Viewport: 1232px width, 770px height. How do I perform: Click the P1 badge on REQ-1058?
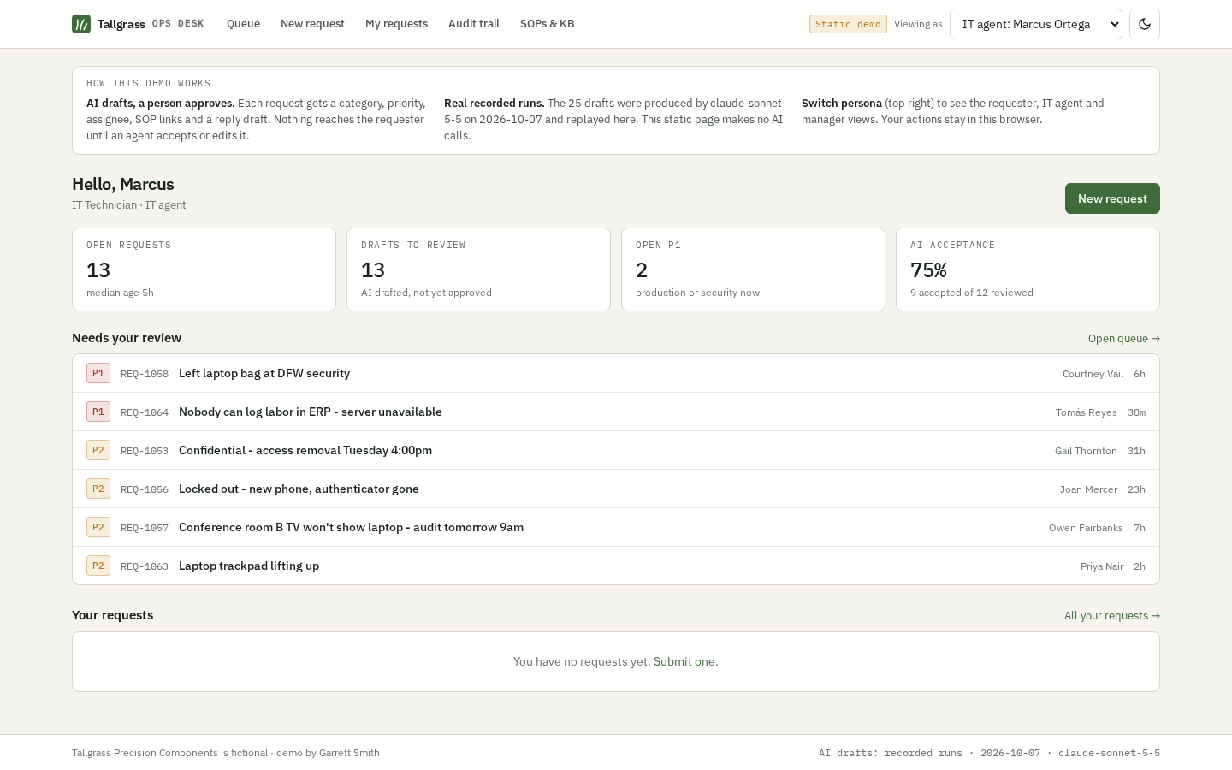[x=98, y=373]
